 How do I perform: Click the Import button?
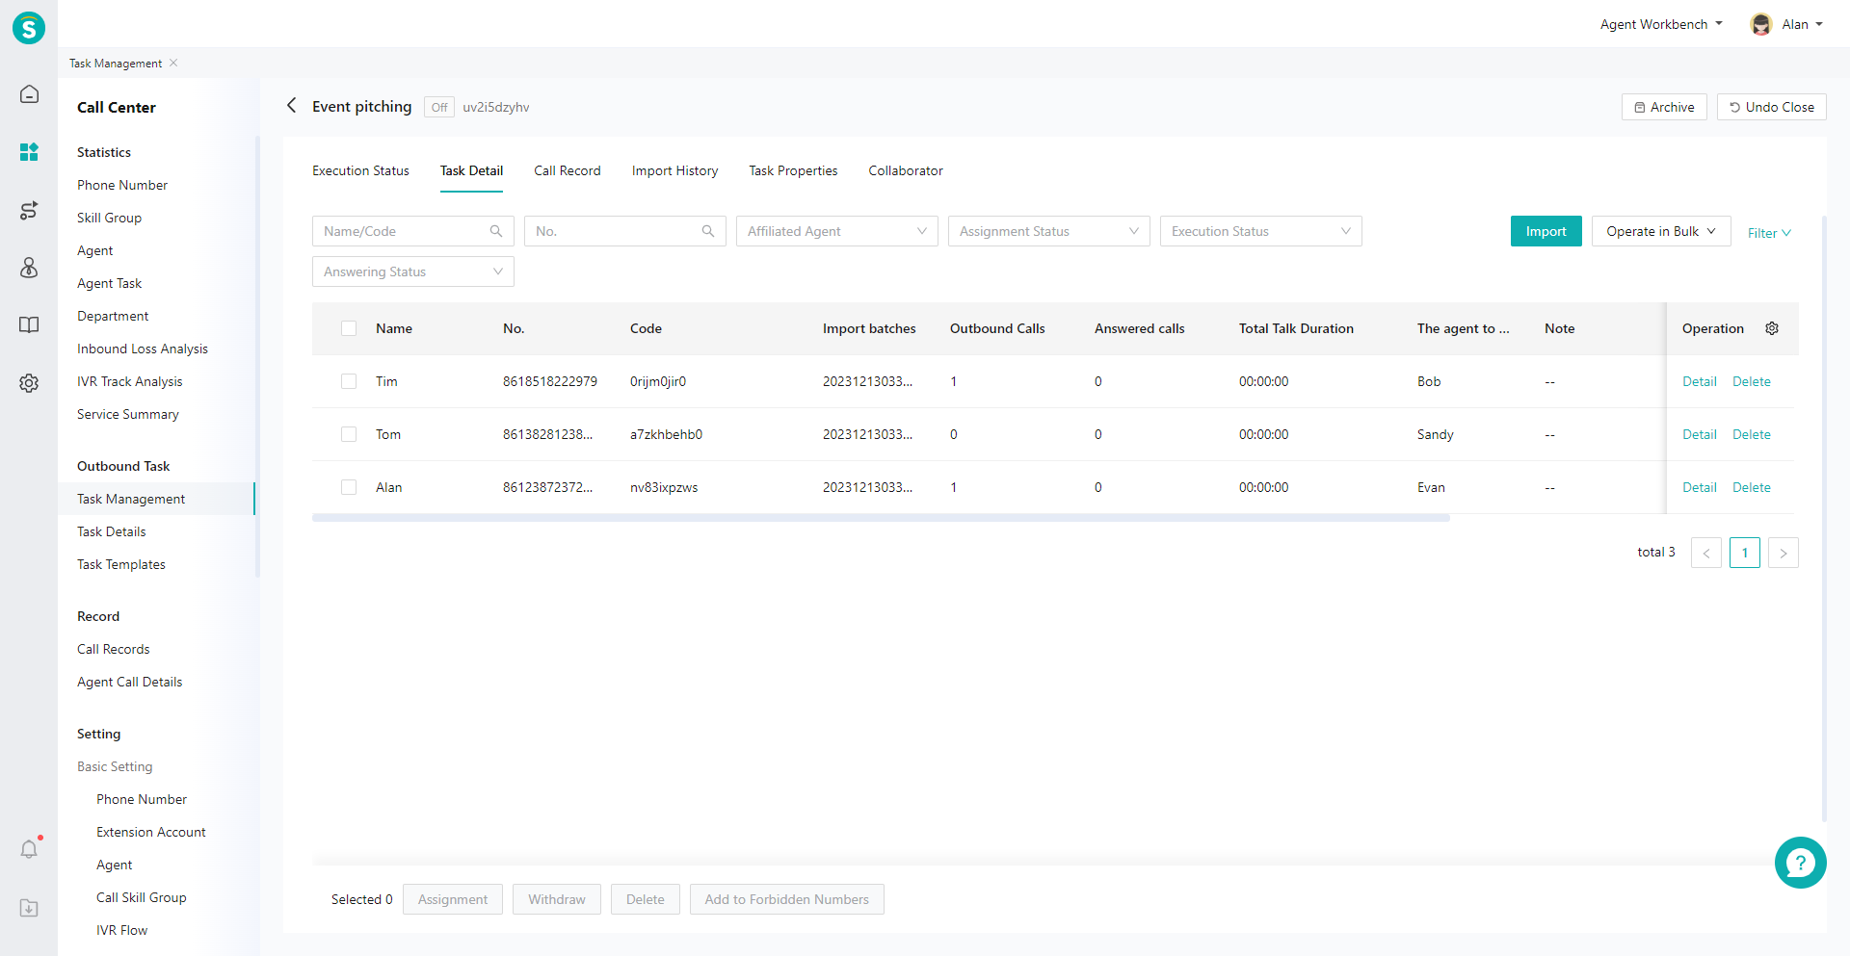pyautogui.click(x=1546, y=231)
